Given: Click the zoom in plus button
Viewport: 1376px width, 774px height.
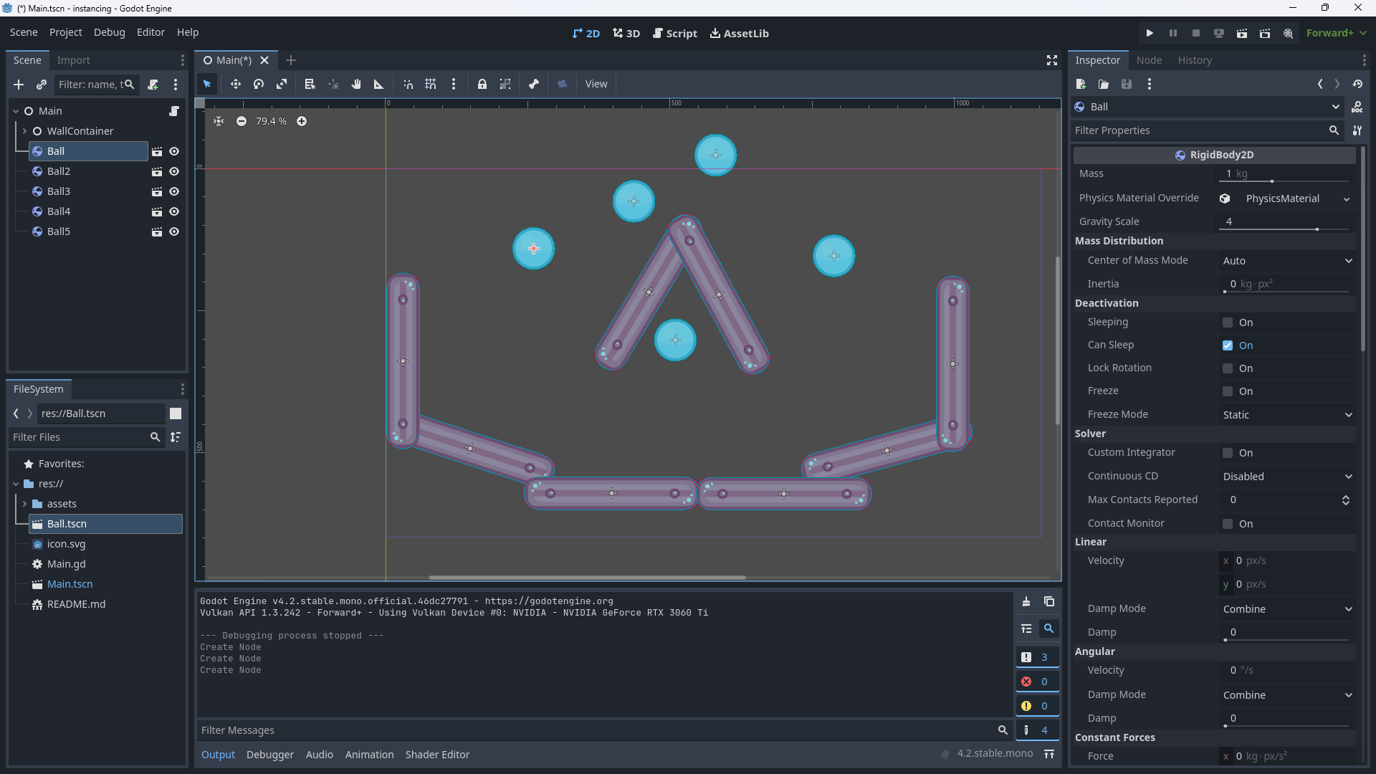Looking at the screenshot, I should coord(302,121).
